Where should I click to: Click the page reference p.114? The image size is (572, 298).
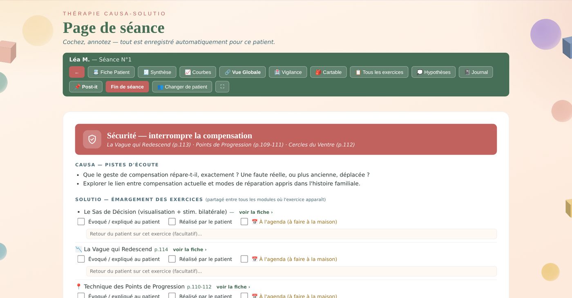(161, 249)
